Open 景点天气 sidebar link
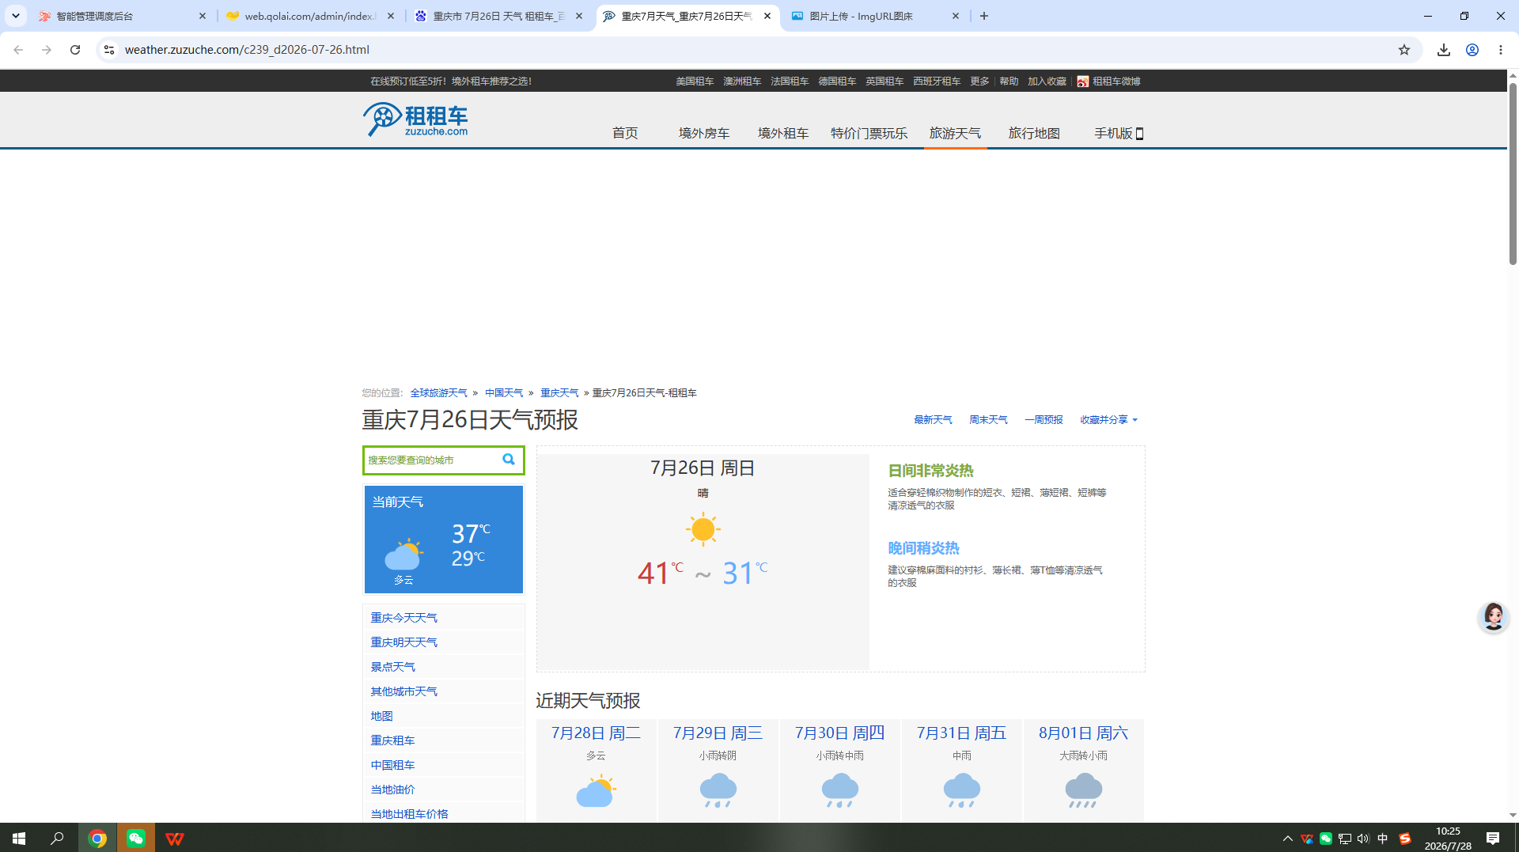Viewport: 1519px width, 852px height. click(392, 667)
